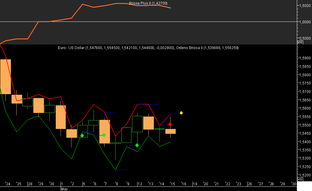Image resolution: width=312 pixels, height=191 pixels.
Task: Select the green diamond marker on the date 5 candle
Action: pyautogui.click(x=82, y=136)
